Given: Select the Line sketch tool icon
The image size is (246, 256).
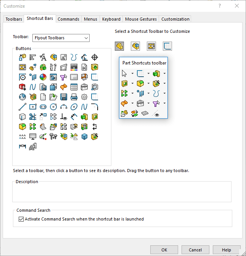Looking at the screenshot, I should [x=23, y=107].
